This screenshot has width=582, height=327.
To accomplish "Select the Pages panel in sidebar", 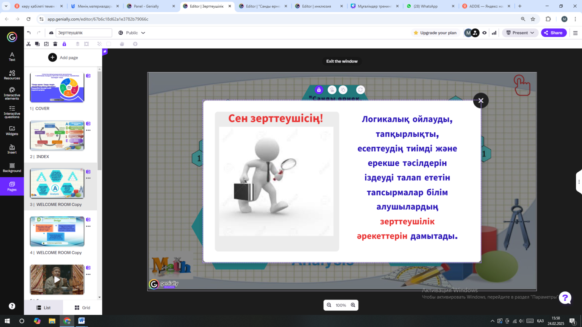I will click(x=12, y=186).
